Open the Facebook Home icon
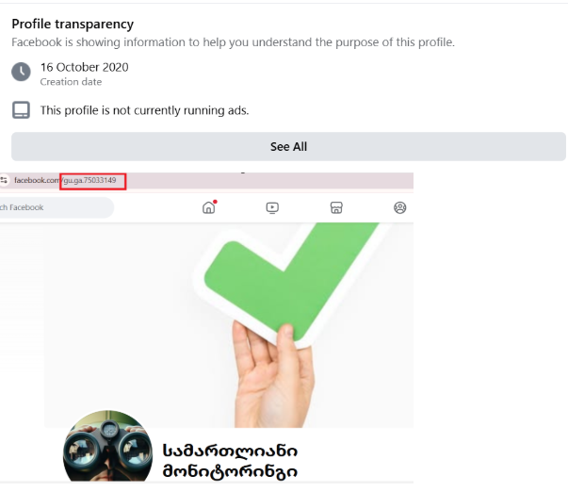Screen dimensions: 568x492 point(208,207)
